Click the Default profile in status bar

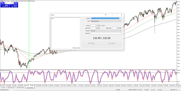(118, 90)
